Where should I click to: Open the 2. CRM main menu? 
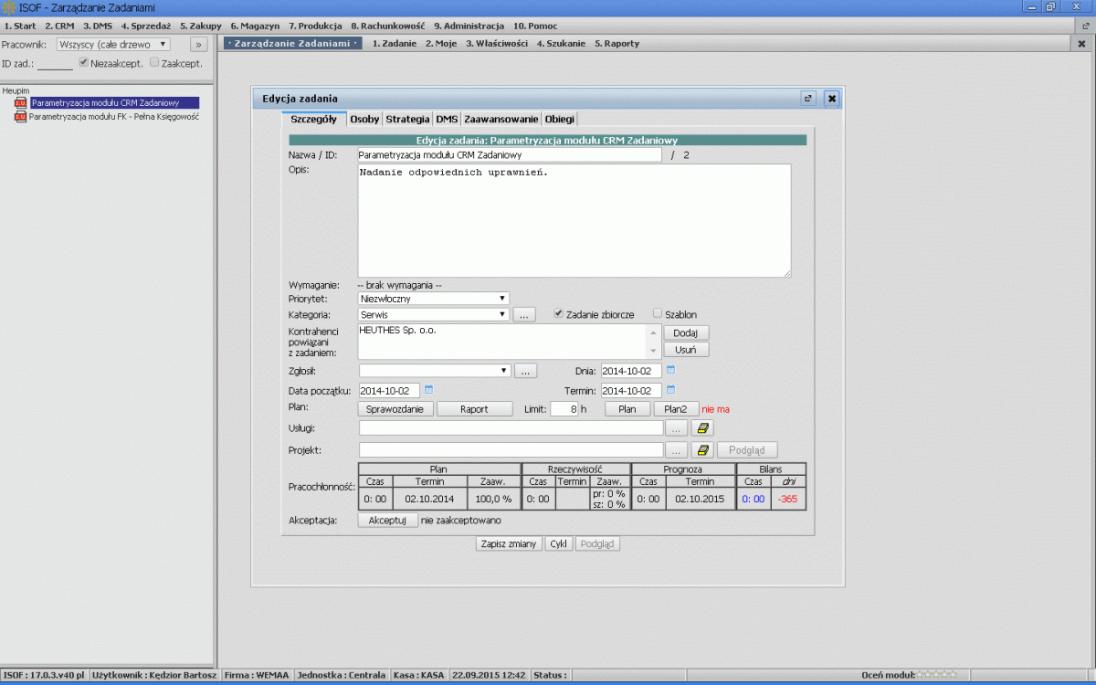[x=58, y=26]
